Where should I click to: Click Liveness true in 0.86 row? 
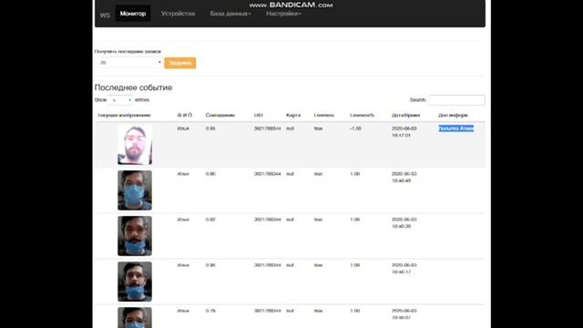[x=318, y=174]
